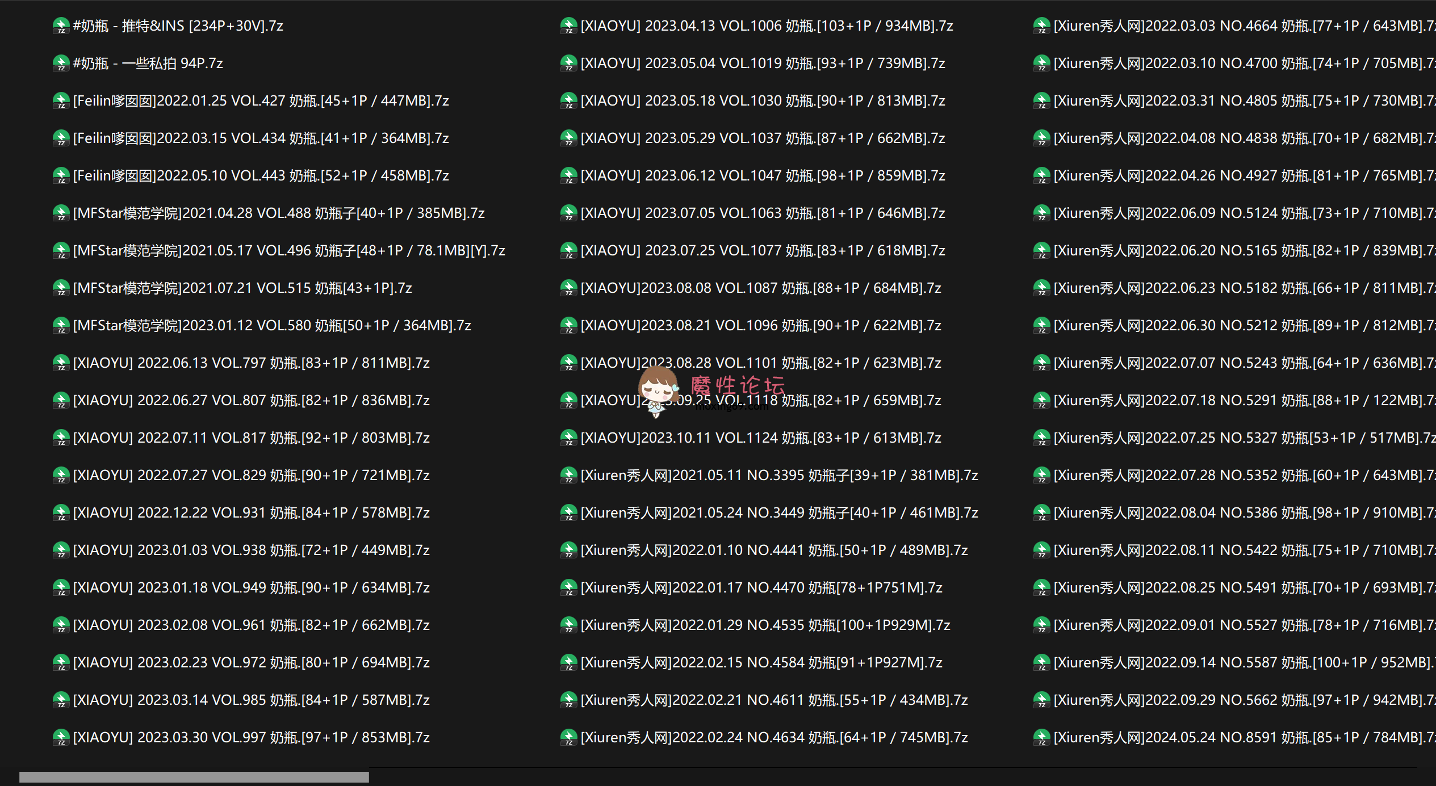Click Xiuren 2022.06.09 NO.5124 file name
This screenshot has height=786, width=1436.
[1244, 213]
